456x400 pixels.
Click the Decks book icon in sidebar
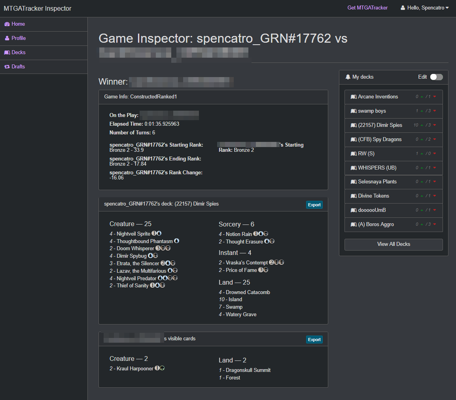tap(7, 53)
